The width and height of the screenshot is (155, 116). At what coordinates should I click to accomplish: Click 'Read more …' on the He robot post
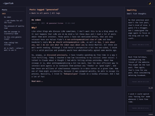37,81
